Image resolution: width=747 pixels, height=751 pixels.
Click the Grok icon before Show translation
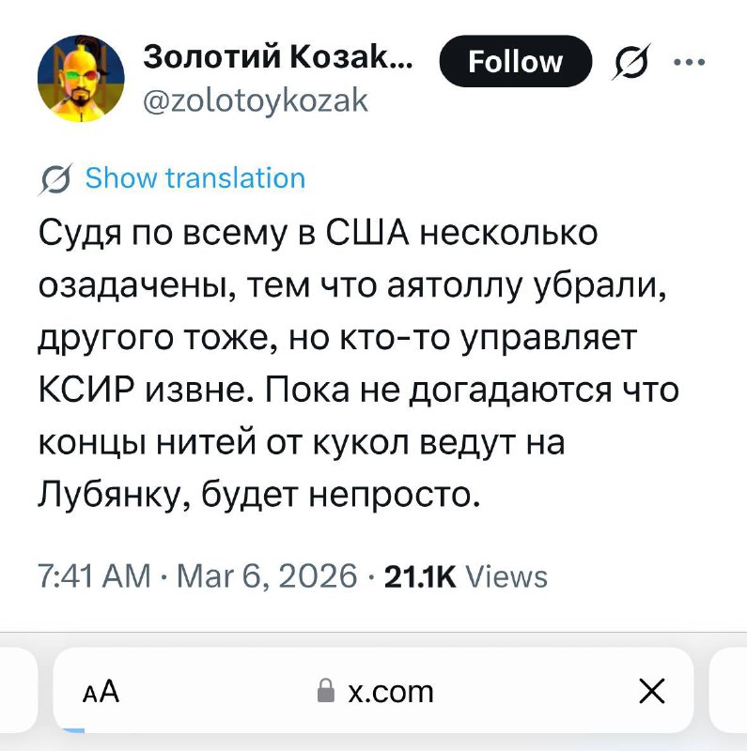point(56,178)
